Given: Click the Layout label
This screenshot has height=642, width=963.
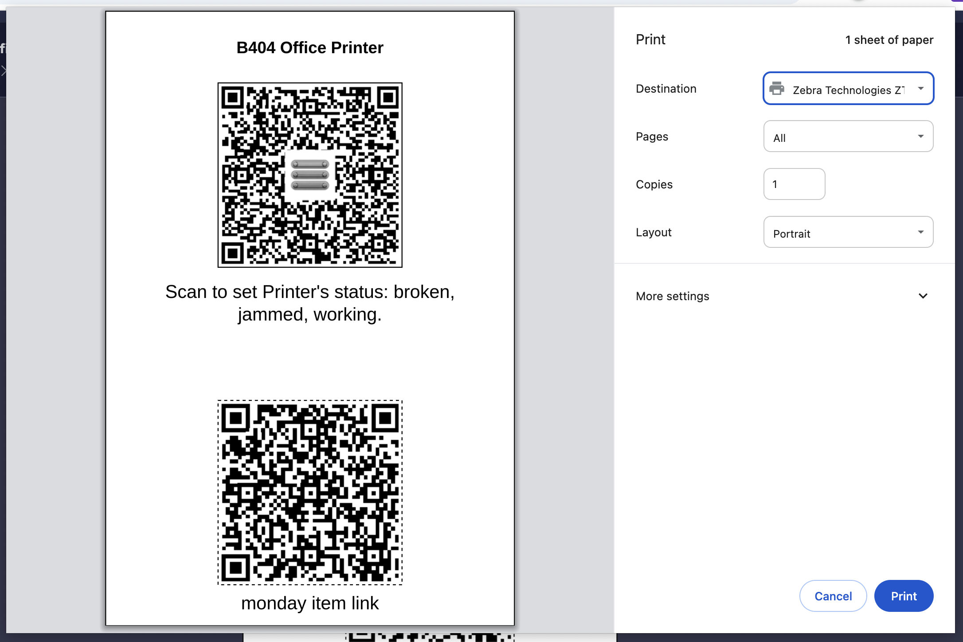Looking at the screenshot, I should coord(654,232).
